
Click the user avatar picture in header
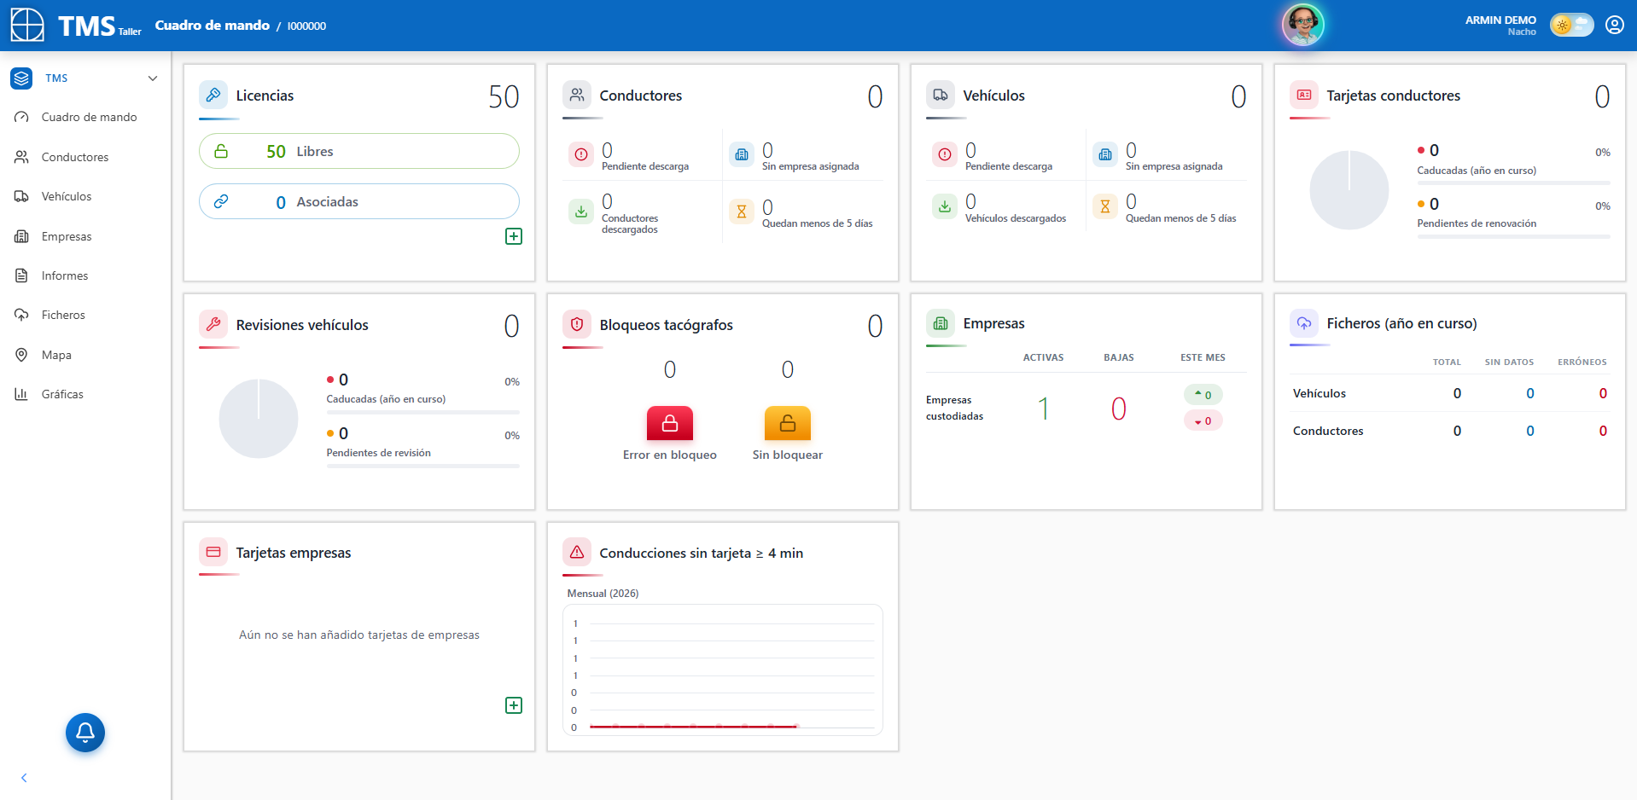[1302, 25]
